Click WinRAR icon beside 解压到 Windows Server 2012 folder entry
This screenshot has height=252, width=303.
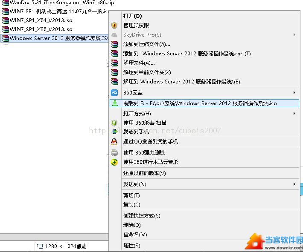point(114,82)
